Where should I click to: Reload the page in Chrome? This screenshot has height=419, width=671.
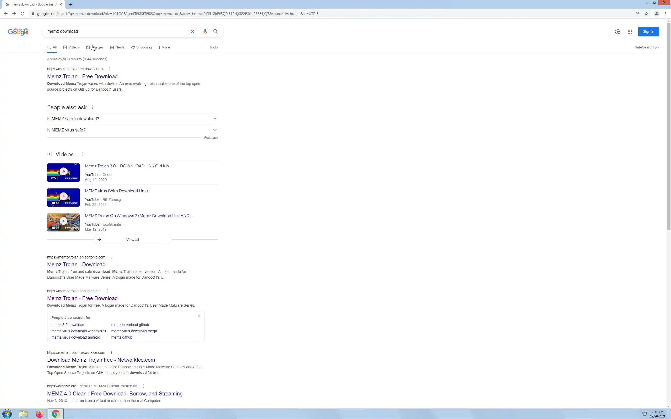(23, 14)
